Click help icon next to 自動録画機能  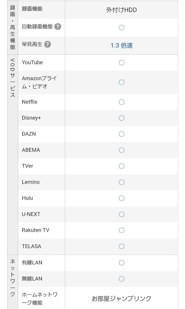(58, 27)
